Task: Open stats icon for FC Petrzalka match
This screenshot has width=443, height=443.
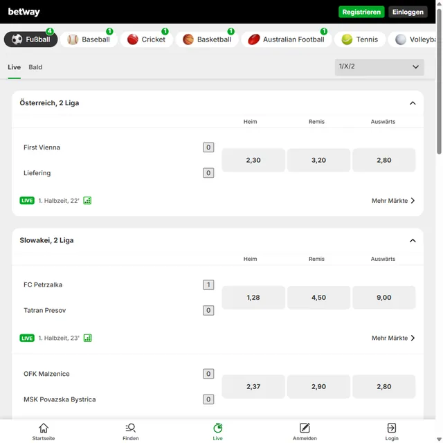Action: (88, 338)
